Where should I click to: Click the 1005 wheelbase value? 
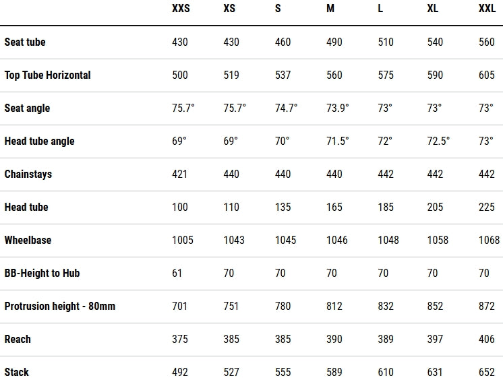coord(183,240)
